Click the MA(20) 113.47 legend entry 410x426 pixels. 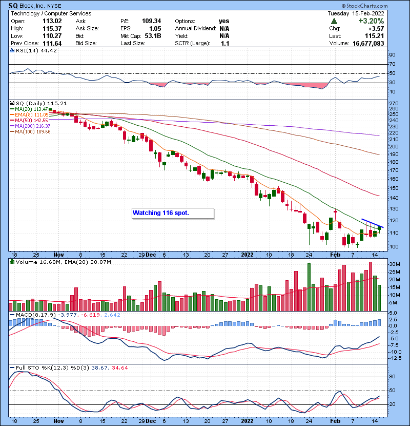[29, 109]
